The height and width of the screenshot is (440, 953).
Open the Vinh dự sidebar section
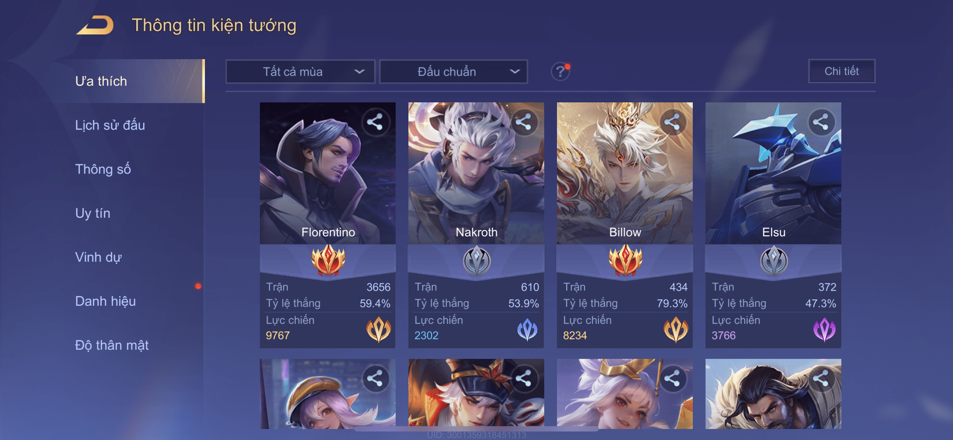pyautogui.click(x=99, y=257)
